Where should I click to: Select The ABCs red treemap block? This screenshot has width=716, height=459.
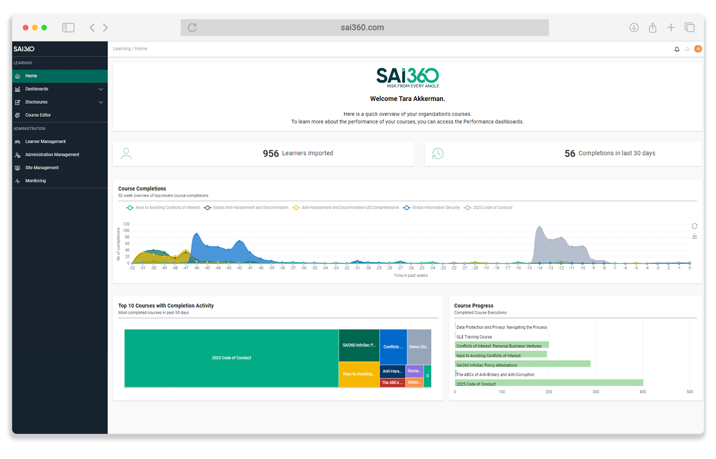392,383
